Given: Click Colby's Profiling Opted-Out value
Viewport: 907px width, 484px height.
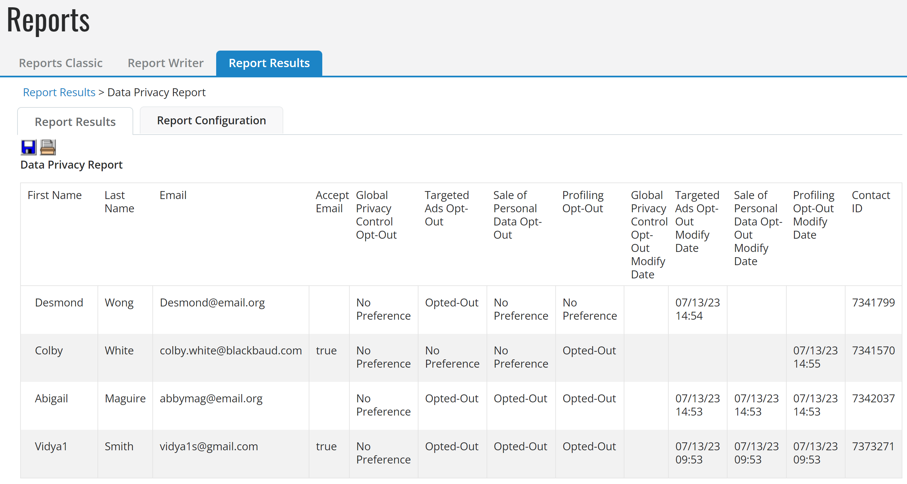Looking at the screenshot, I should [589, 350].
